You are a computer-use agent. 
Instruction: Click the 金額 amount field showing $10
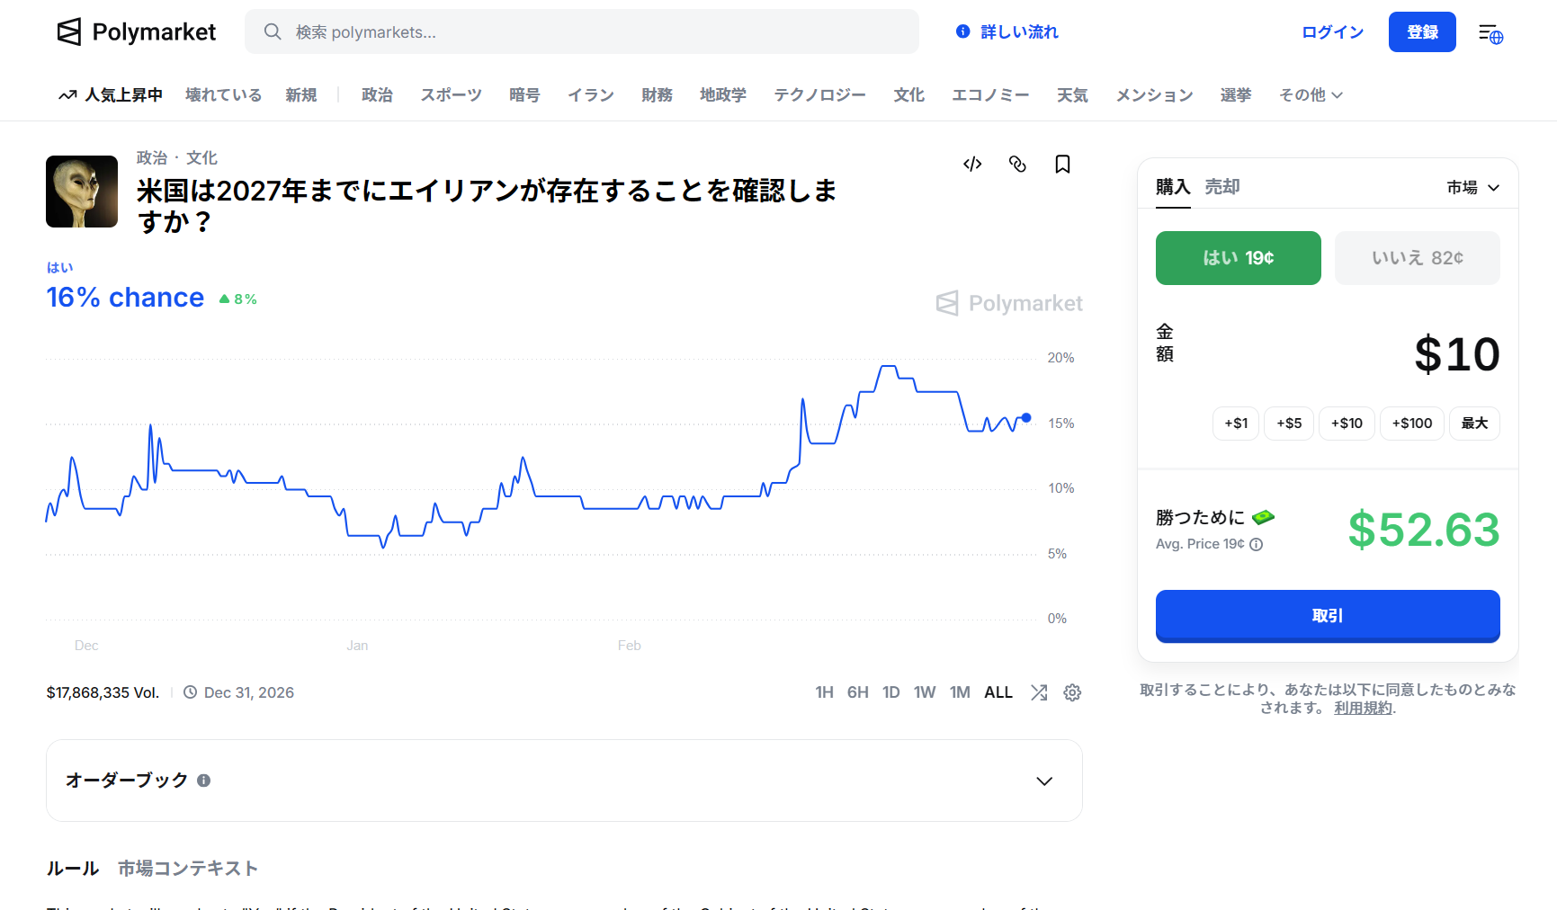(x=1455, y=353)
